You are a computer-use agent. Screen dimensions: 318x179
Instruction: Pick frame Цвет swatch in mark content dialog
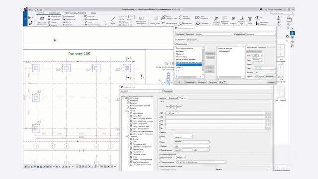click(257, 60)
